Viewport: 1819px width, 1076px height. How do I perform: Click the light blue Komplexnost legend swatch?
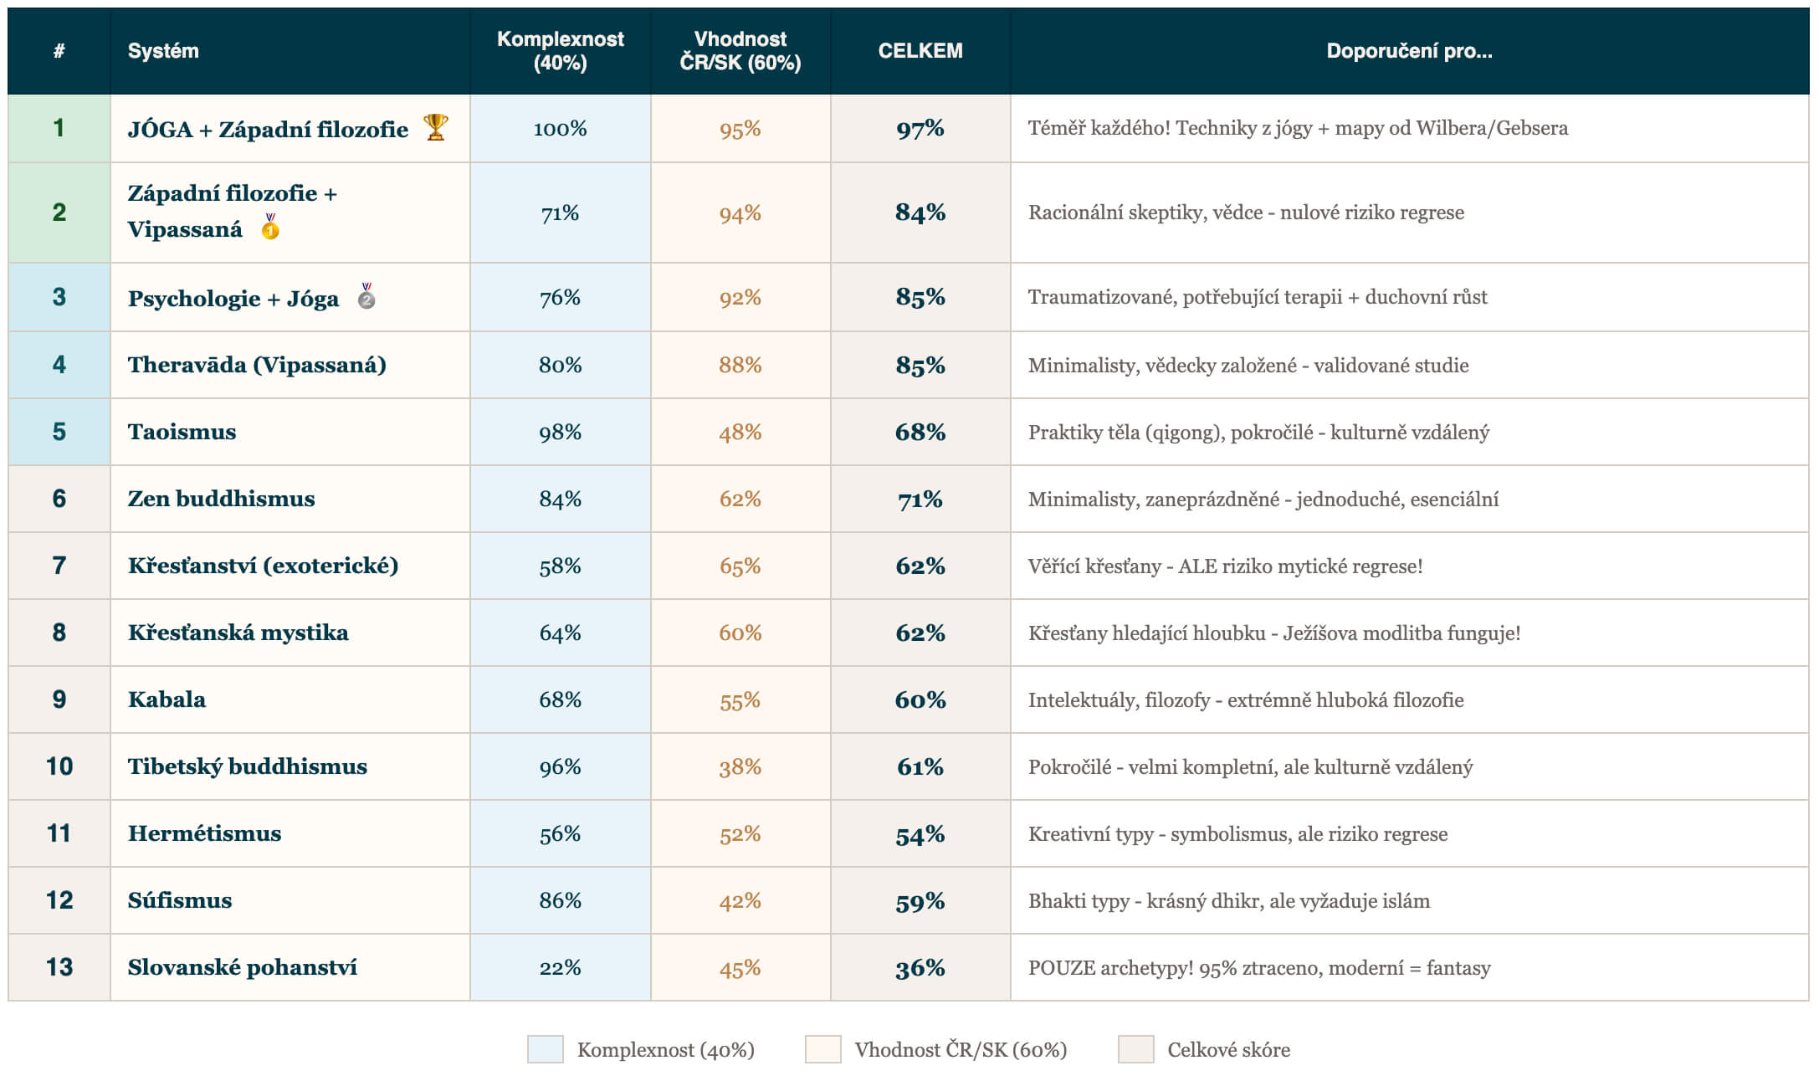[x=545, y=1049]
